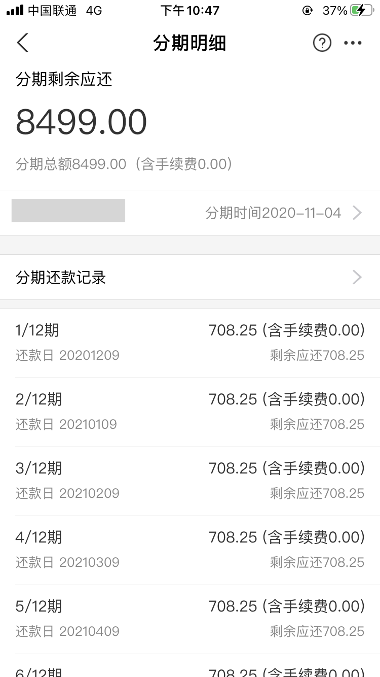Screen dimensions: 380x677
Task: Select the 3/12期 installment entry
Action: pos(190,481)
